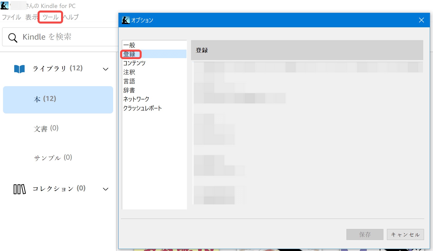Close the オプション dialog
This screenshot has width=433, height=251.
click(x=421, y=20)
